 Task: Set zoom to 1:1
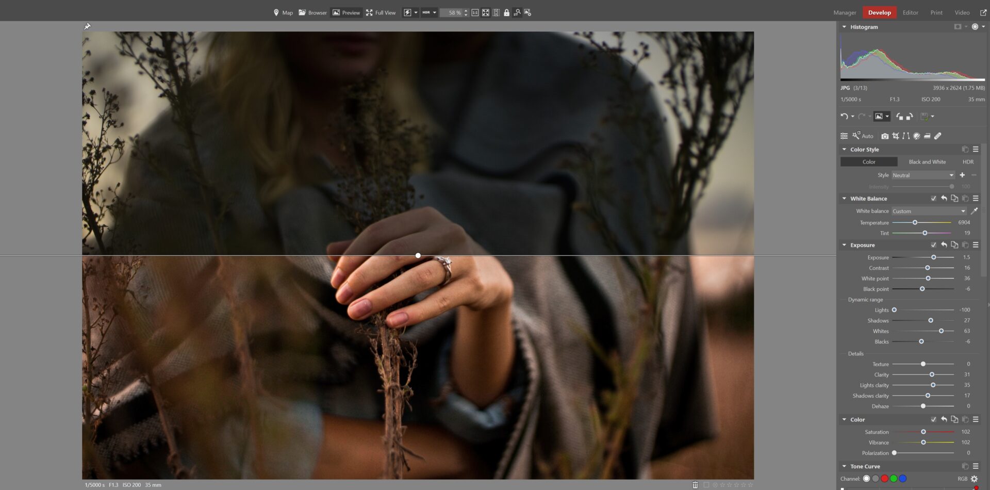475,12
